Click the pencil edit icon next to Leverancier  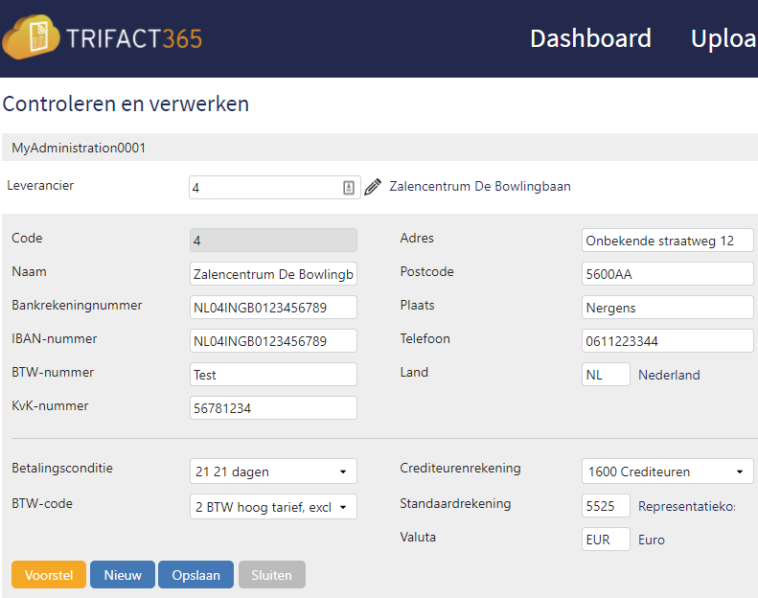tap(373, 187)
